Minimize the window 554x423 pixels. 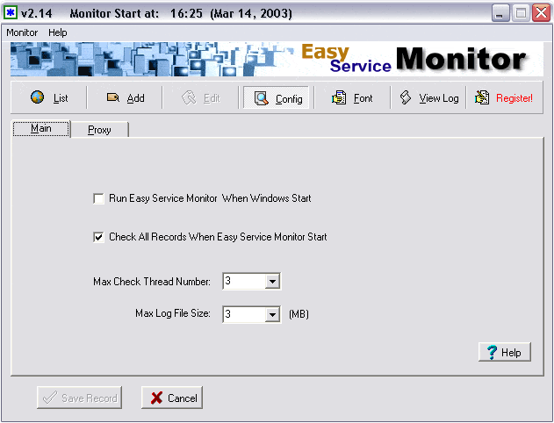click(x=500, y=13)
